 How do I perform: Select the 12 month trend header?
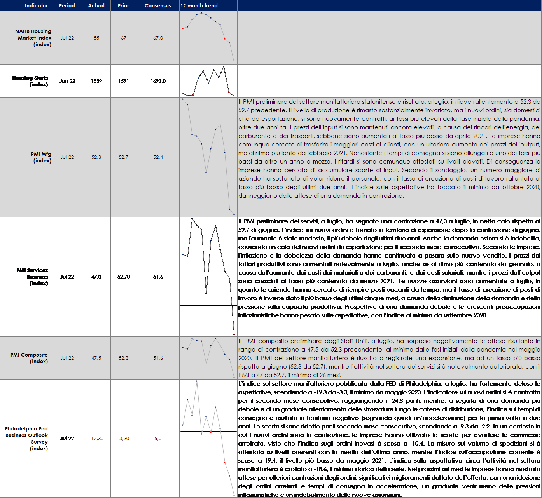pyautogui.click(x=199, y=5)
